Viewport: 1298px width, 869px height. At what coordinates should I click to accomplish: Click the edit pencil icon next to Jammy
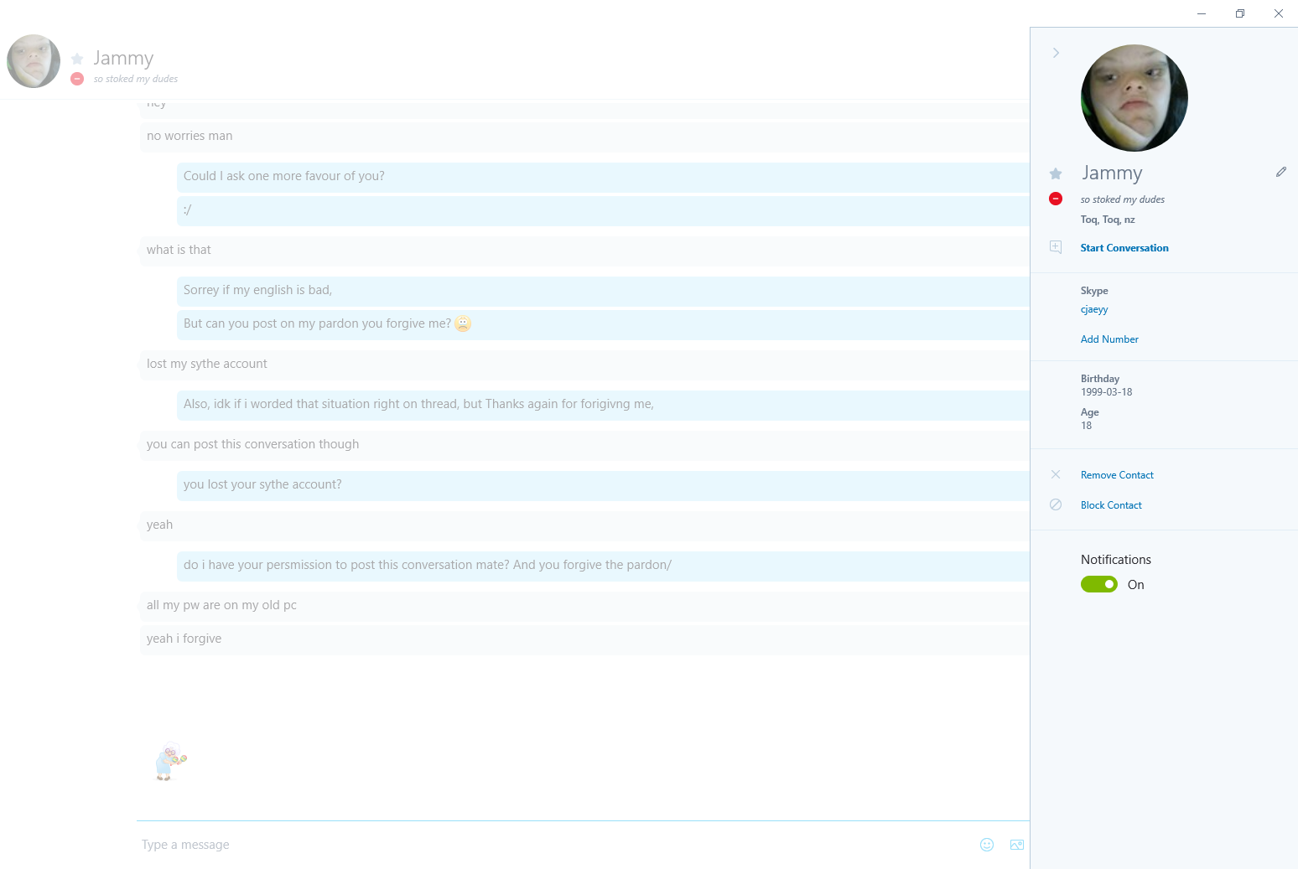[1281, 172]
